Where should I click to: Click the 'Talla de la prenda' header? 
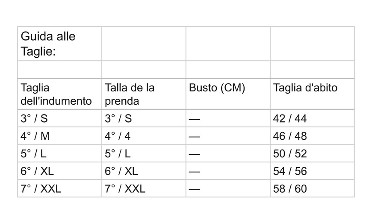tap(144, 94)
